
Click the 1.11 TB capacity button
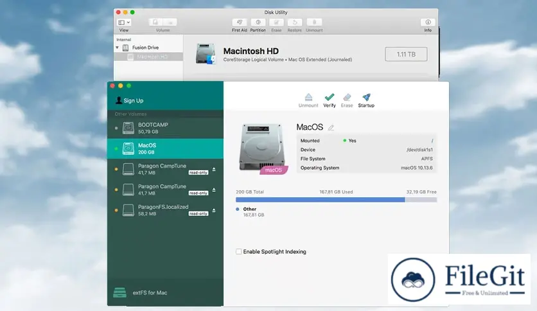pyautogui.click(x=406, y=54)
